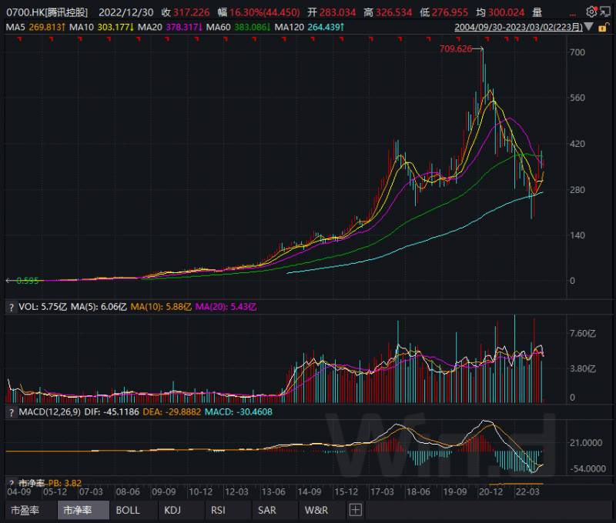The width and height of the screenshot is (616, 523).
Task: Expand the date range dropdown triangle
Action: [588, 27]
